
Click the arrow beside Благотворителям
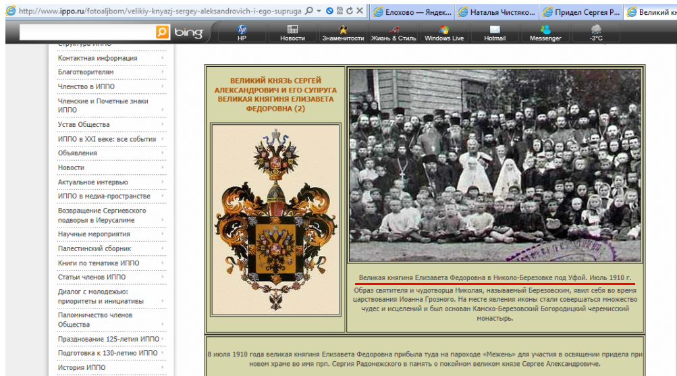[x=163, y=72]
